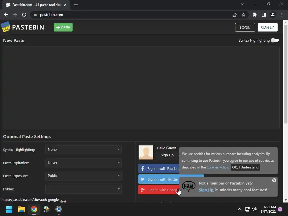Click the LOGIN button
288x216 pixels.
[245, 27]
